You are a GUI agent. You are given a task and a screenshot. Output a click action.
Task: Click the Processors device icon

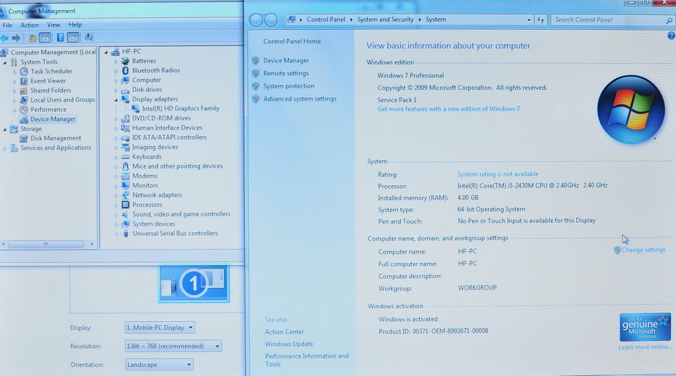(x=125, y=205)
